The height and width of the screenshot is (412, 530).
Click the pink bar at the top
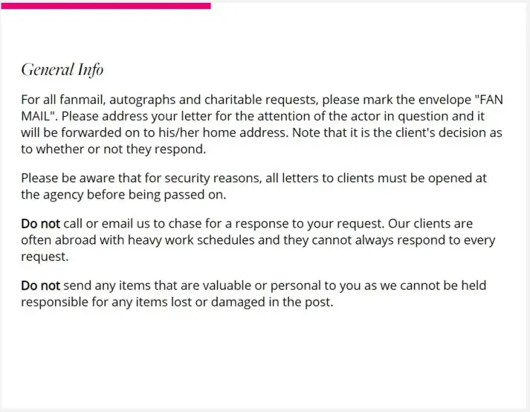[x=105, y=6]
